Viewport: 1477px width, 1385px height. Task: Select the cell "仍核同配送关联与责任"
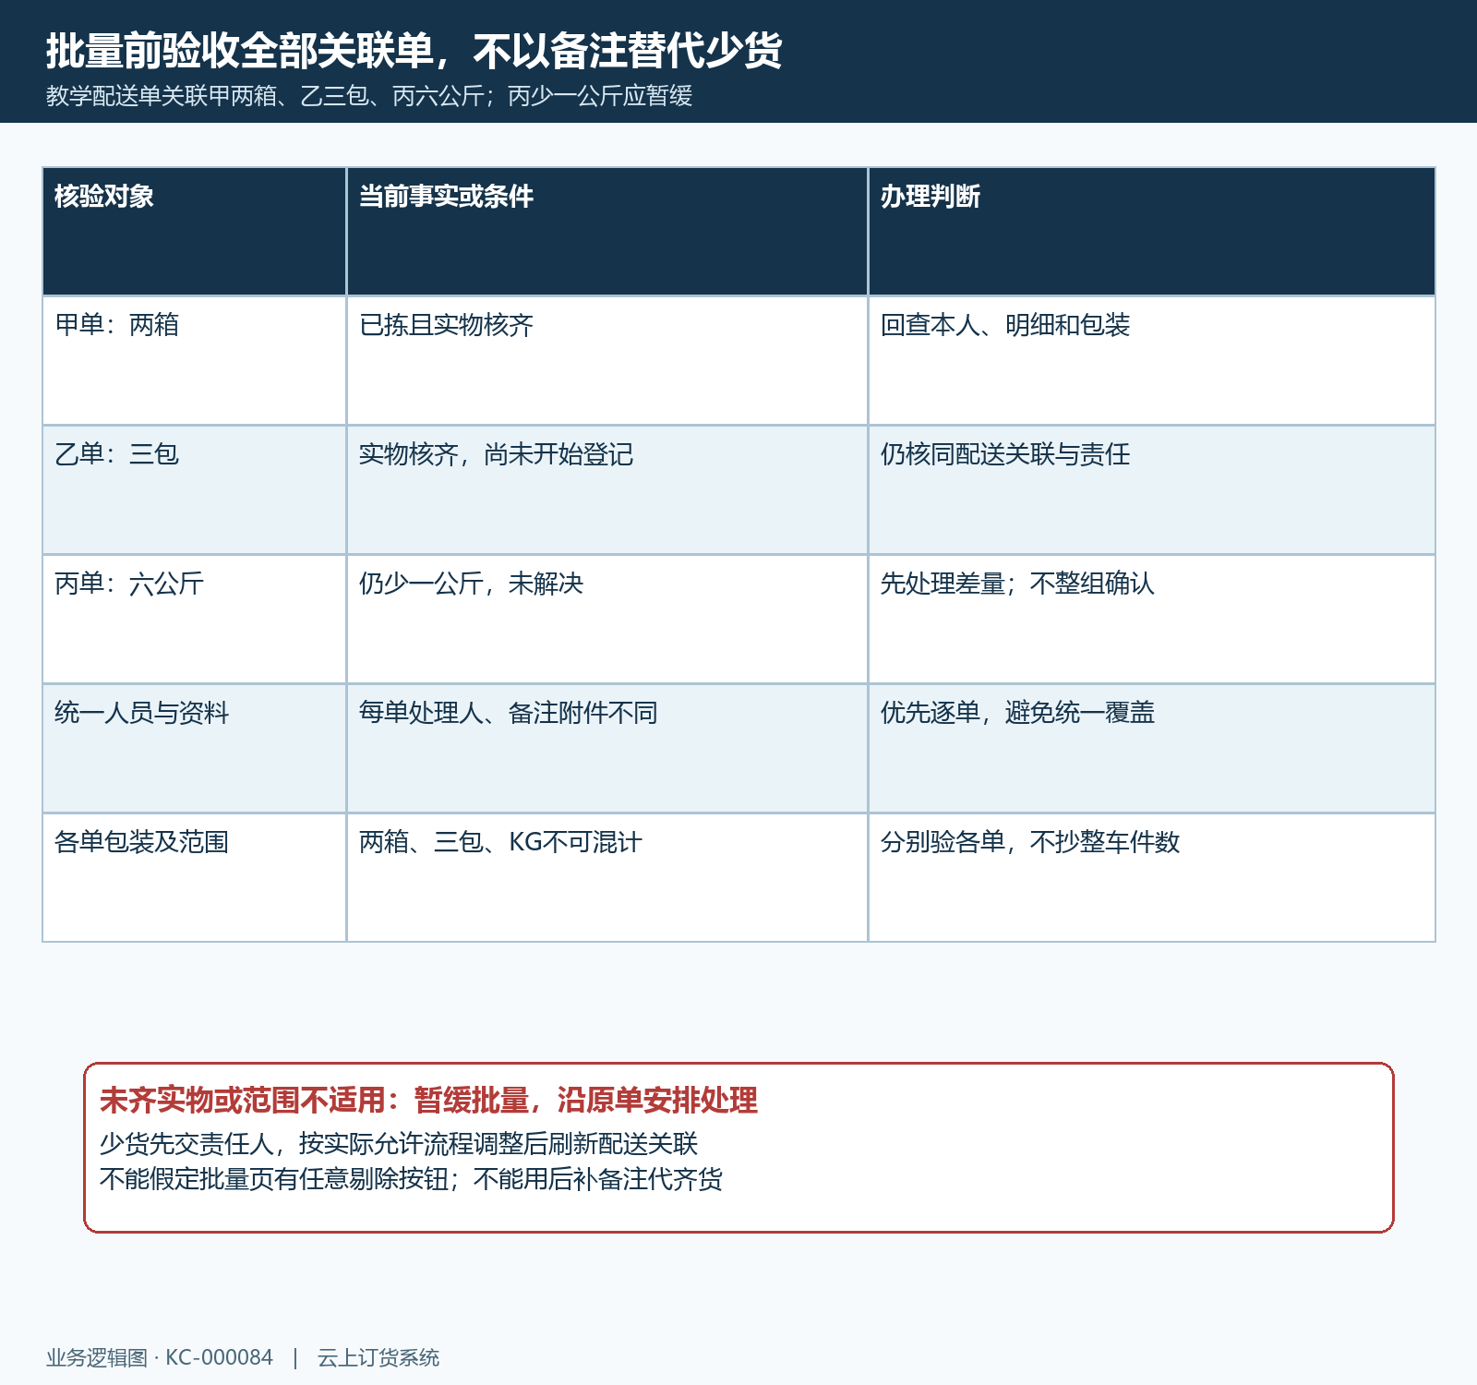click(1152, 490)
